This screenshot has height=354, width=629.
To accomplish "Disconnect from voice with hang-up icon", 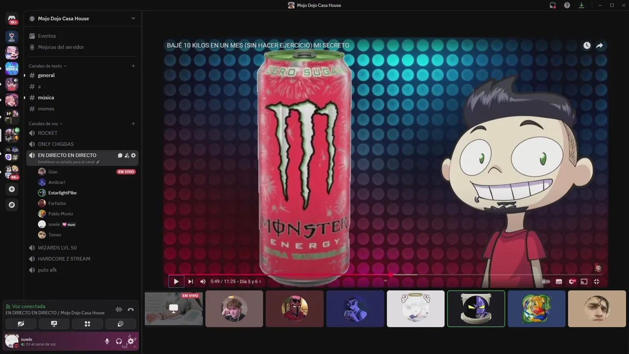I will coord(131,309).
